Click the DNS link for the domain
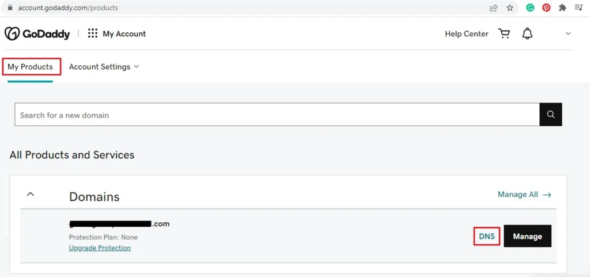Viewport: 590px width, 277px height. point(486,237)
